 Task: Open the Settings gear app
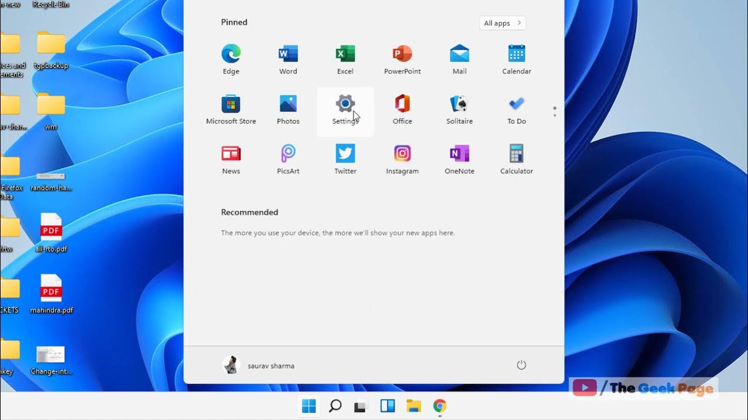point(345,110)
